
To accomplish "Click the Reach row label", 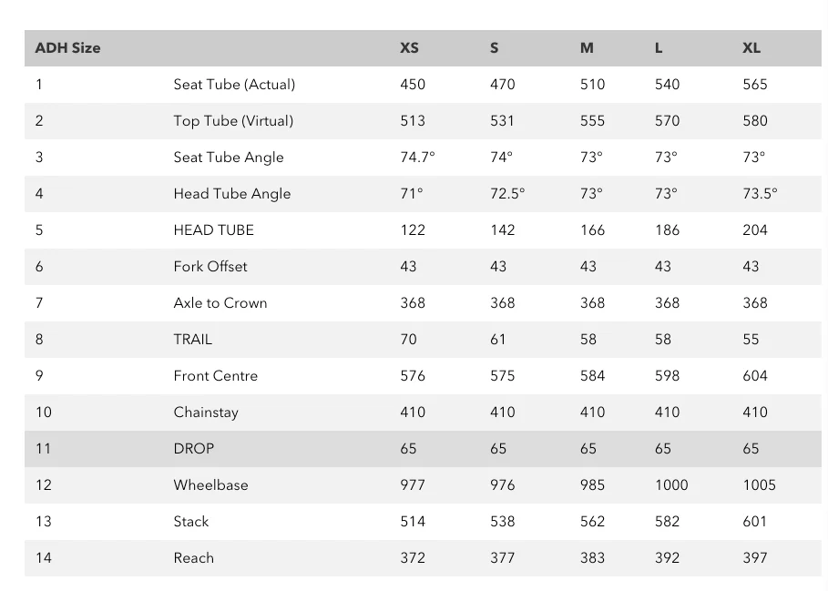I will [194, 557].
